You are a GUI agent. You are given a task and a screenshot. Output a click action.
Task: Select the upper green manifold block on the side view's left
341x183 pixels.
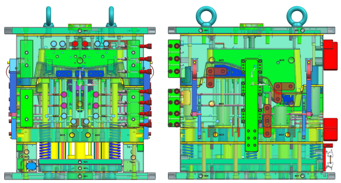pos(174,58)
